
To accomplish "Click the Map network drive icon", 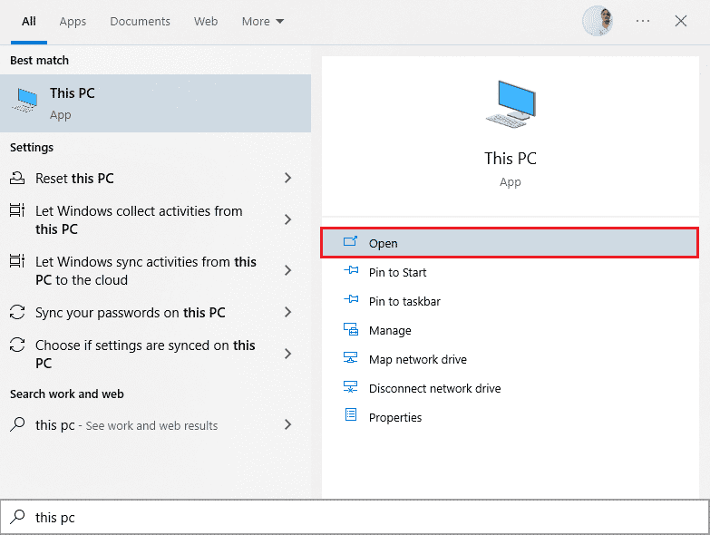I will [351, 358].
